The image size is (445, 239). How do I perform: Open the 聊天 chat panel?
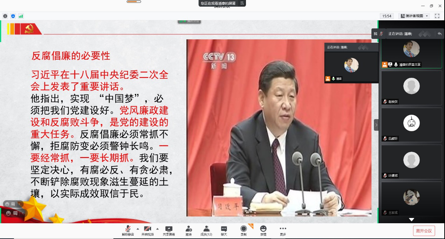pos(224,230)
